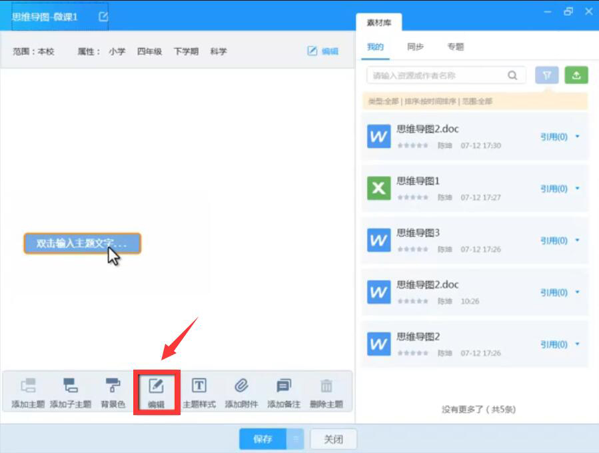The width and height of the screenshot is (599, 453).
Task: Click 引用(0) for 思维导图2.doc dated 10:26
Action: 554,292
